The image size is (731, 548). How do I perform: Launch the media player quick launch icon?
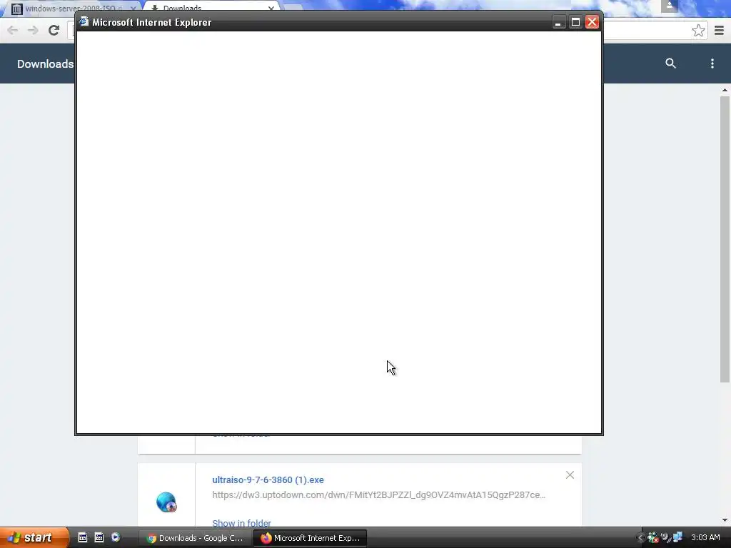coord(116,537)
